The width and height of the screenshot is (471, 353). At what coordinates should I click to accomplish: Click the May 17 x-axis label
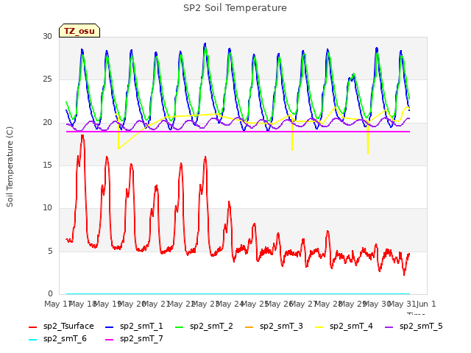click(57, 304)
